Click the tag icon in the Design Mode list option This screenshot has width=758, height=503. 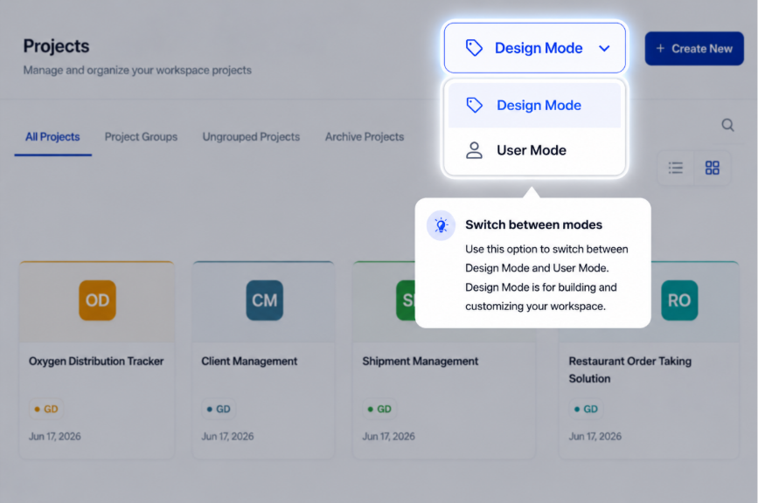(474, 105)
